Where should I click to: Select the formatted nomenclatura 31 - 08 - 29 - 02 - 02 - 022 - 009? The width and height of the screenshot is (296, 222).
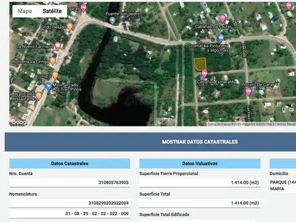[x=97, y=213]
